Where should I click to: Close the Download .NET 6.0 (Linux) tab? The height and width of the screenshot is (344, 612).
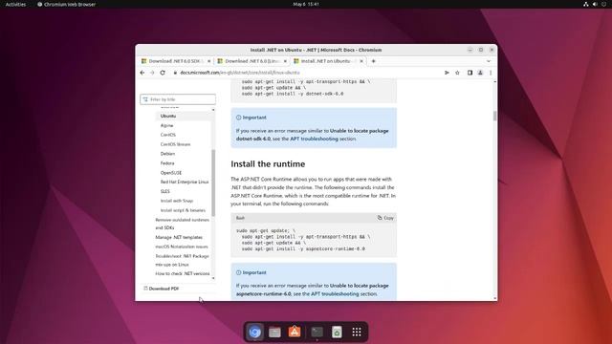(285, 61)
